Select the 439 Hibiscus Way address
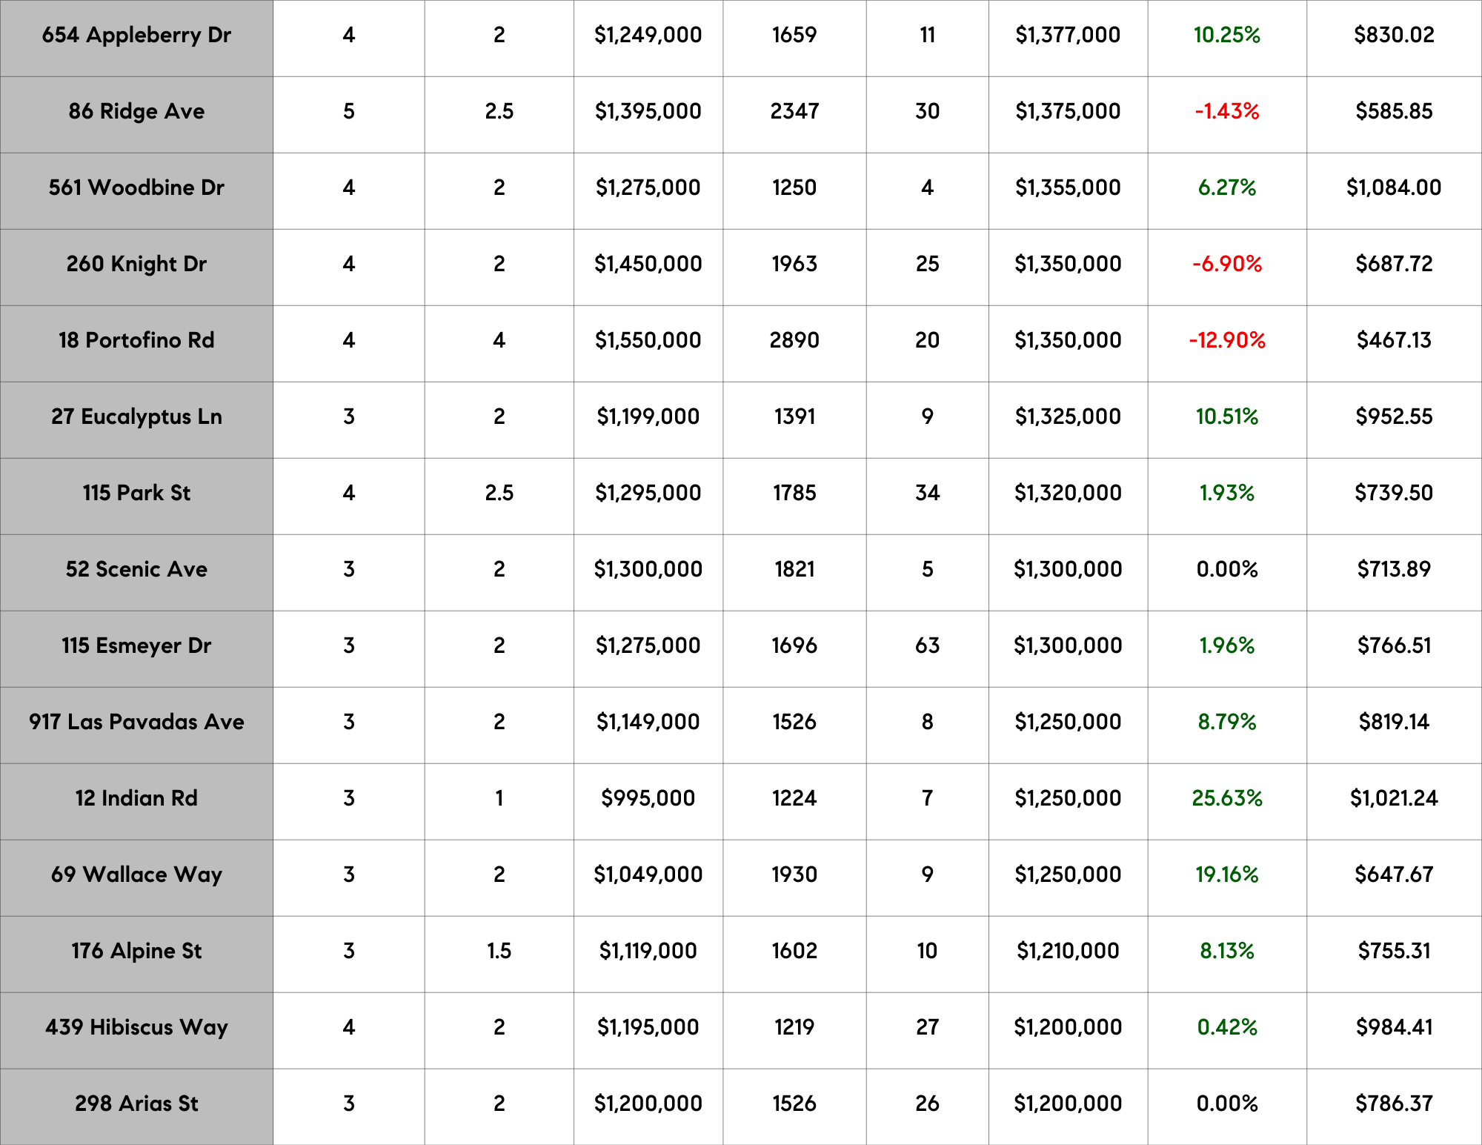 [136, 1027]
